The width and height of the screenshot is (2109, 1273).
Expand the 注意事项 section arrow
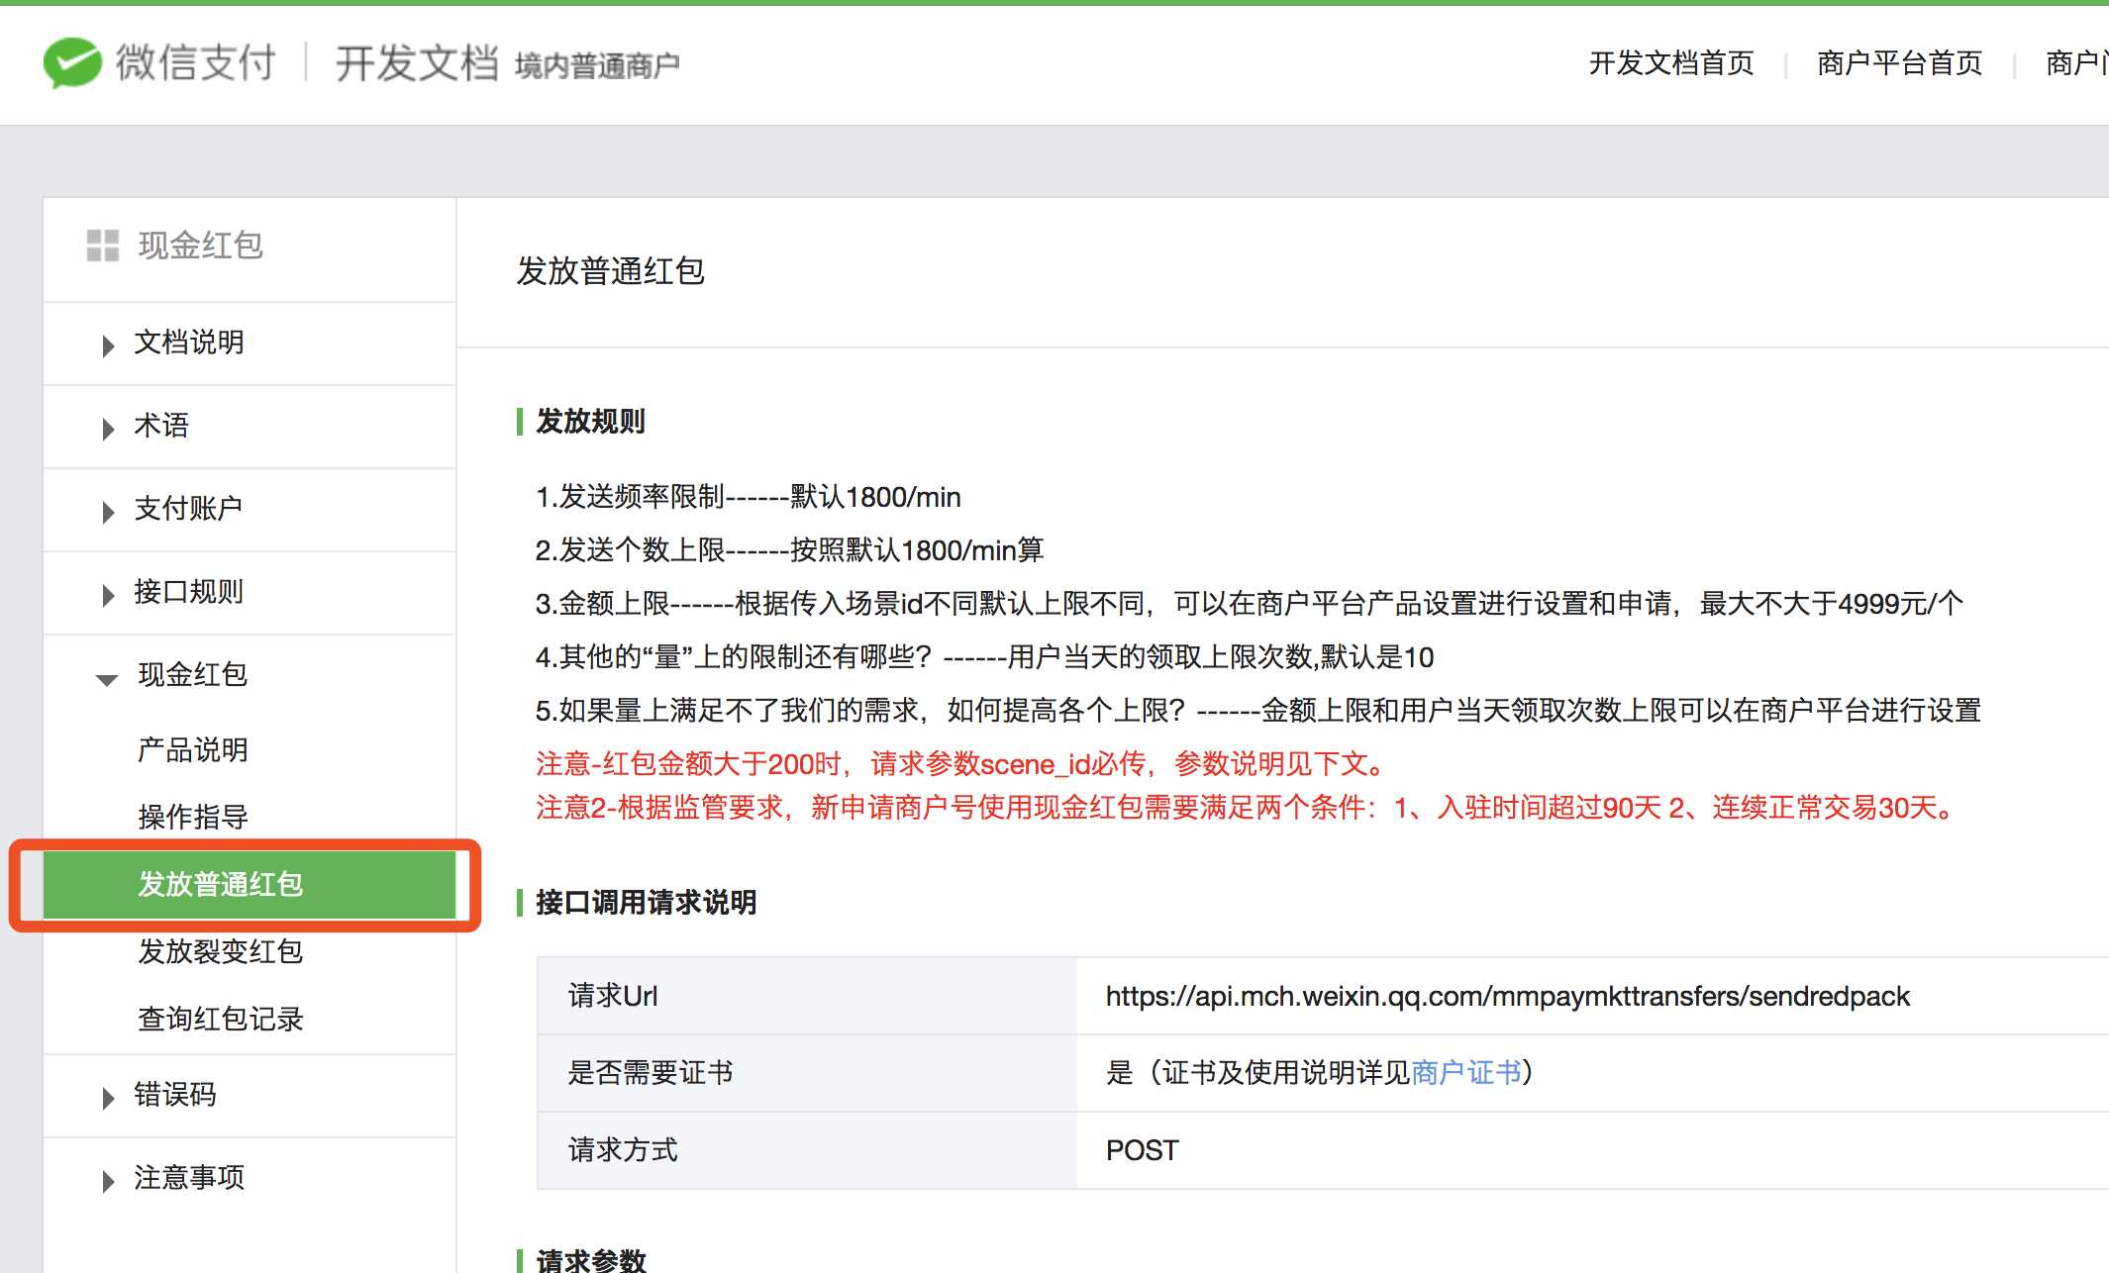[x=108, y=1180]
